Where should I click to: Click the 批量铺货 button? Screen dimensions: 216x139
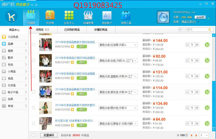(x=49, y=135)
